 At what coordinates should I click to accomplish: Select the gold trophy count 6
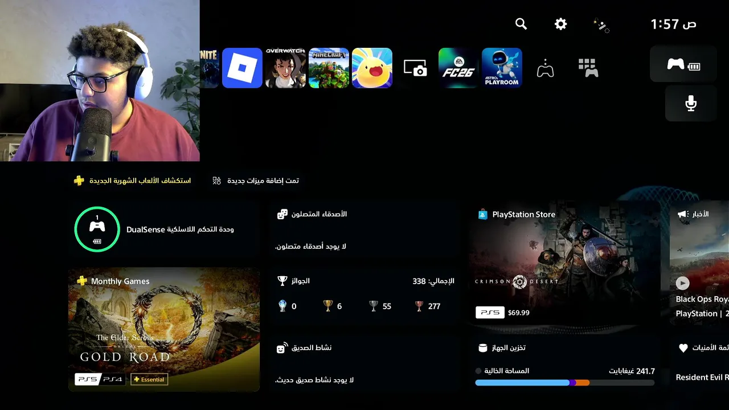333,306
